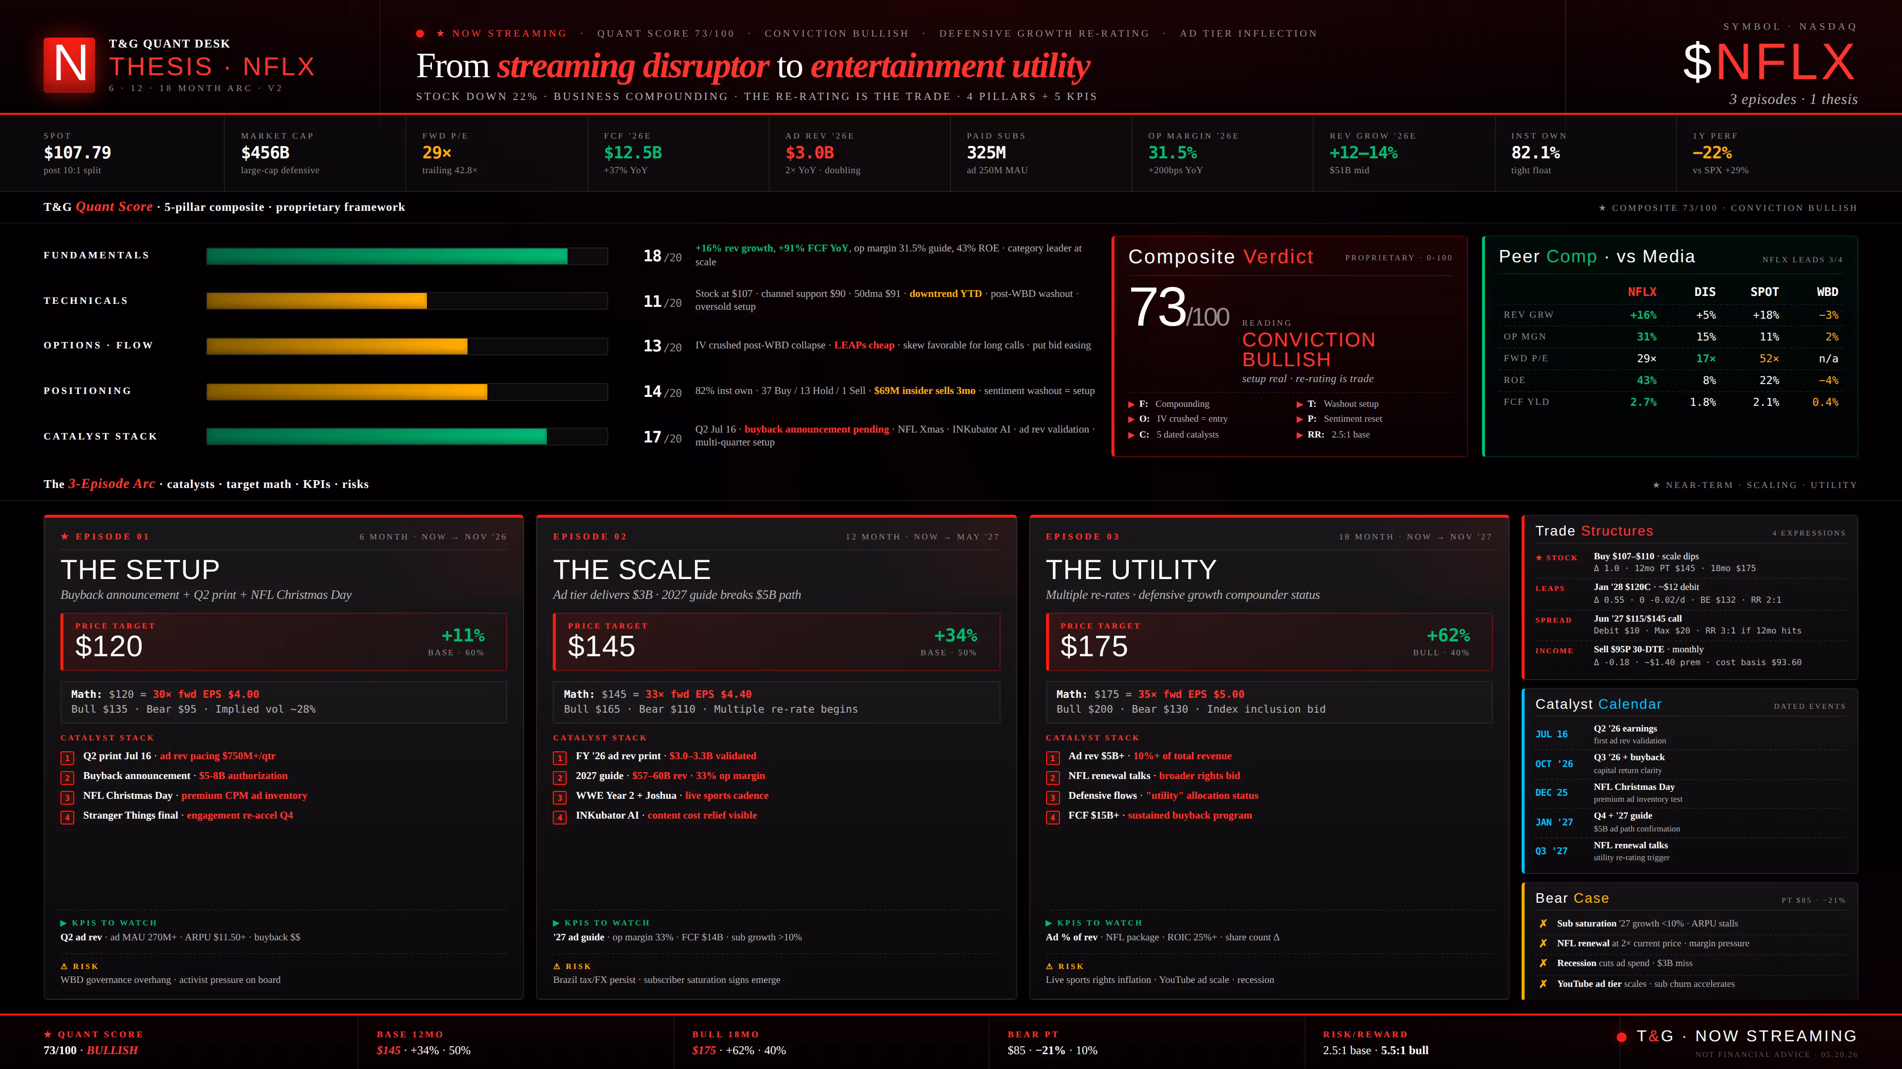Click the FWD P/E value 29×
This screenshot has width=1902, height=1069.
click(436, 153)
